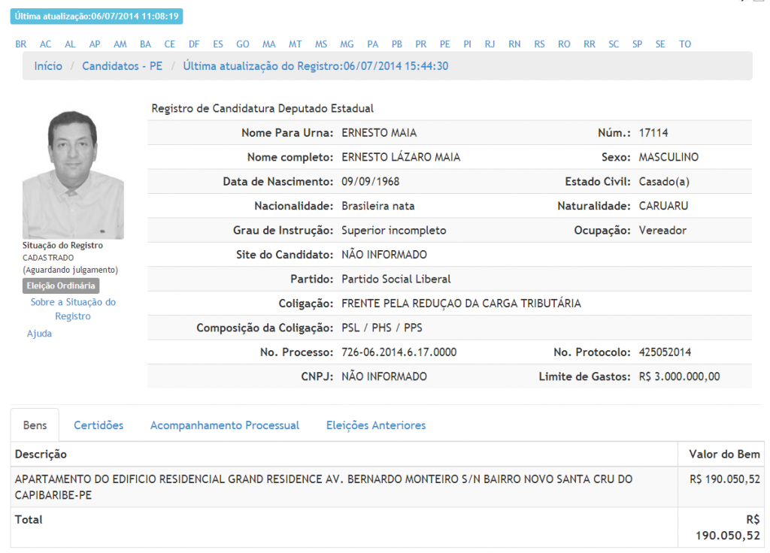
Task: Click protocol number 425052014
Action: 665,352
